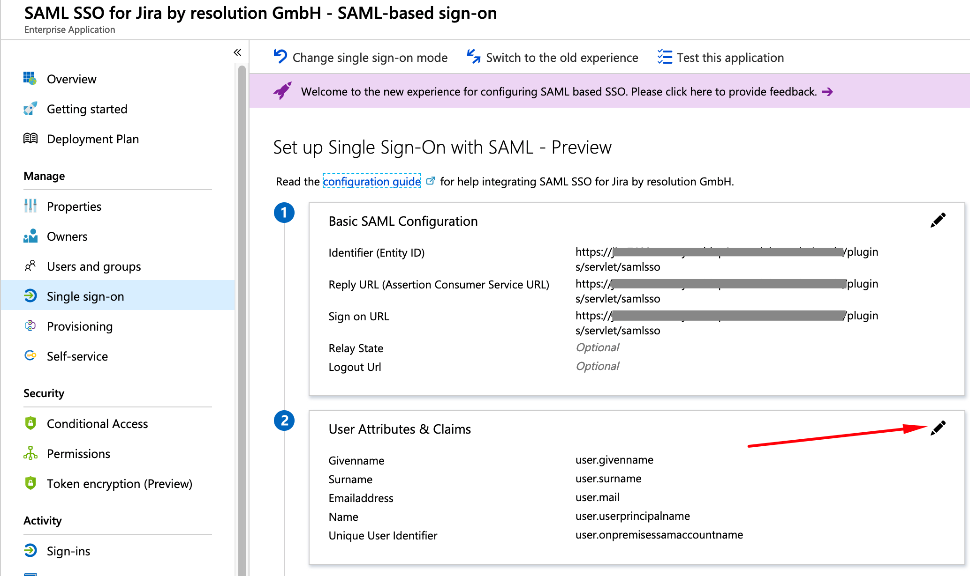
Task: Click the checklist icon for Test application
Action: (664, 57)
